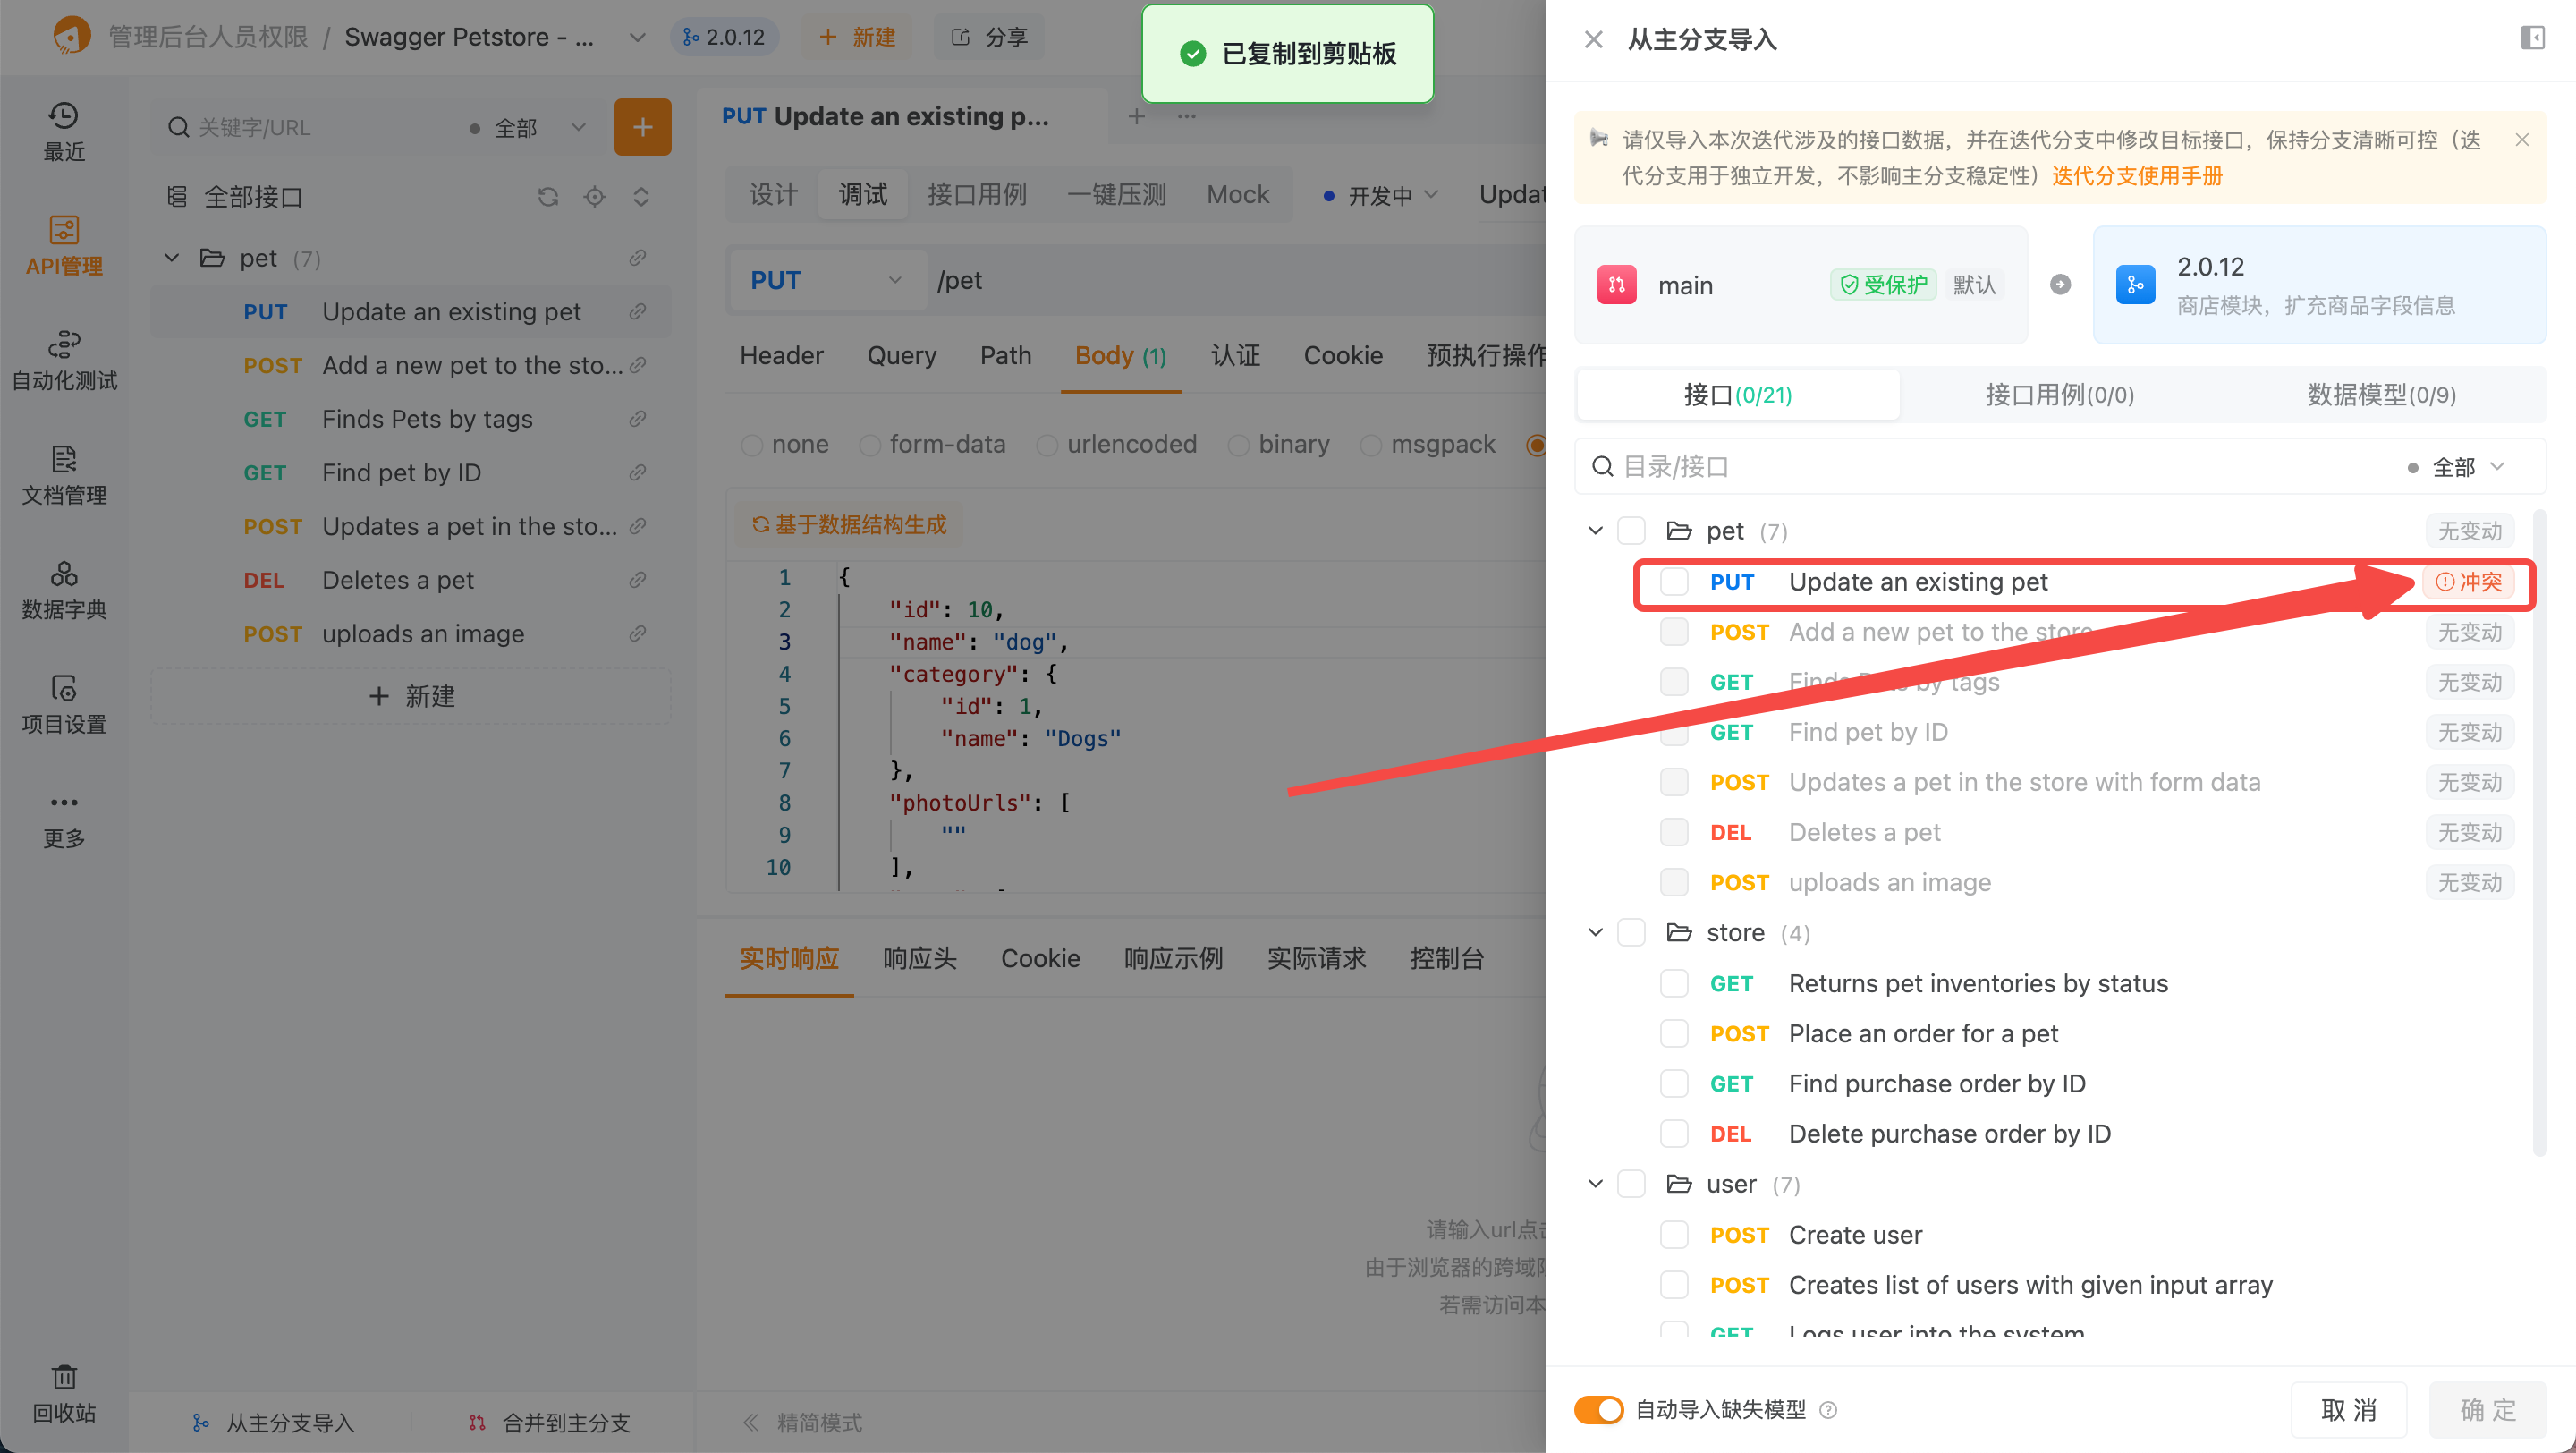
Task: Select the none body radio button
Action: 752,445
